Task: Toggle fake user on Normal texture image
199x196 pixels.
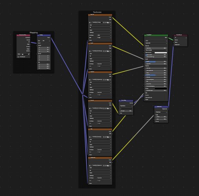Action: [103, 108]
